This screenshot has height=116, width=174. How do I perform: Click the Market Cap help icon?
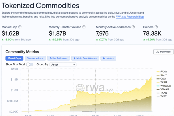pyautogui.click(x=20, y=27)
